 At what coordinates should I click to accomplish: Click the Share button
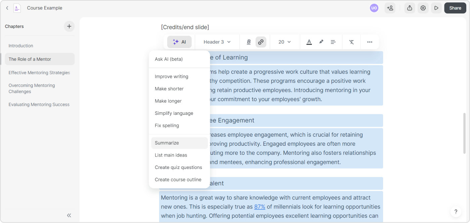pyautogui.click(x=455, y=8)
